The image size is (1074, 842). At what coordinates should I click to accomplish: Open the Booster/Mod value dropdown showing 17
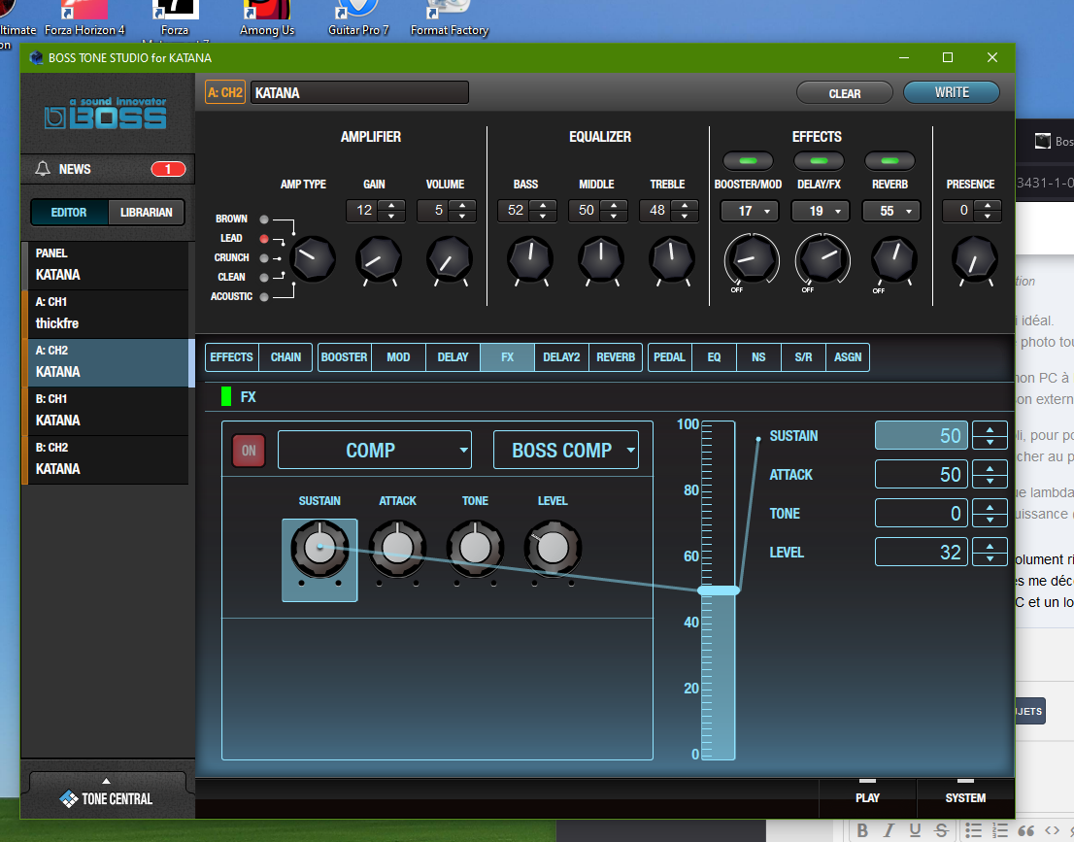point(750,211)
